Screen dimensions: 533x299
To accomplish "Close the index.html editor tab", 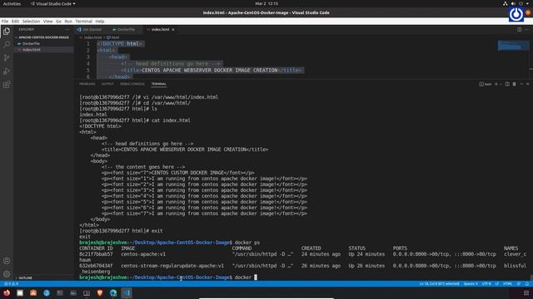I will [x=173, y=30].
